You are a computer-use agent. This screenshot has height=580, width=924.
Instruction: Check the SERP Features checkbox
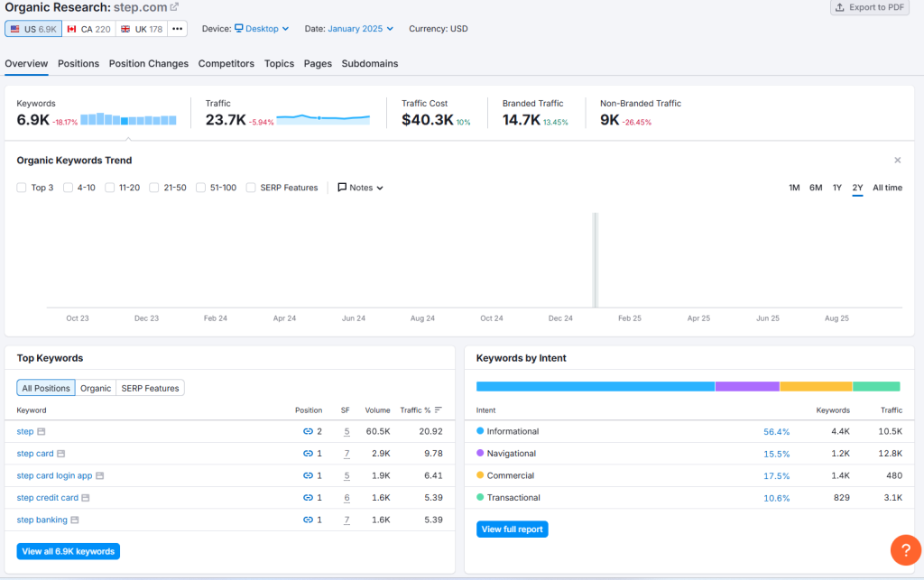pos(251,188)
